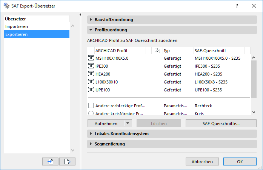Select the MSH100X100X5.0 profile row

pos(169,58)
